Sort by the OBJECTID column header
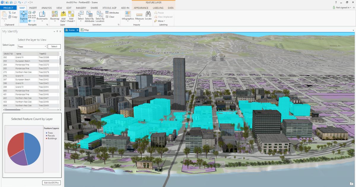Viewport: 356px width, 187px height. pos(8,54)
